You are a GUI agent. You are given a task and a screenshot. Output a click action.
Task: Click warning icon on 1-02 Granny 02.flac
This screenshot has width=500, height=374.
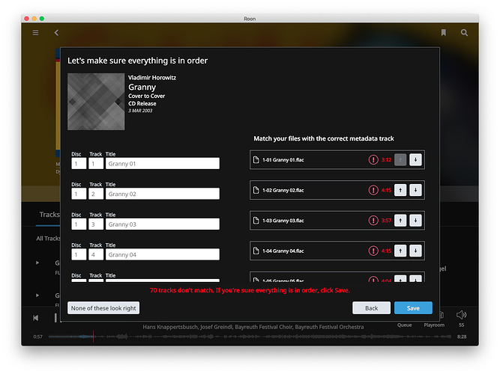(373, 190)
